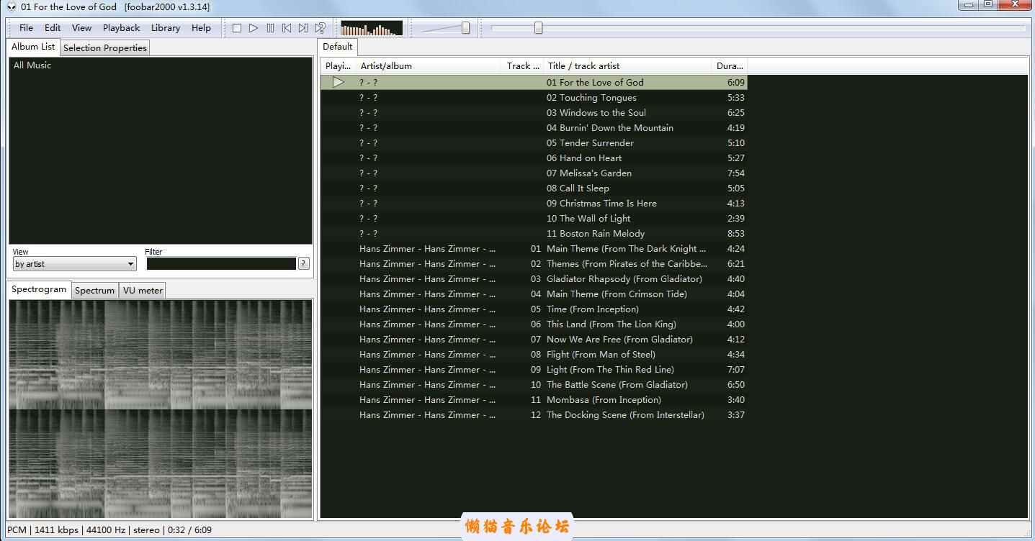Click the Stop playback button
The image size is (1035, 541).
coord(236,28)
